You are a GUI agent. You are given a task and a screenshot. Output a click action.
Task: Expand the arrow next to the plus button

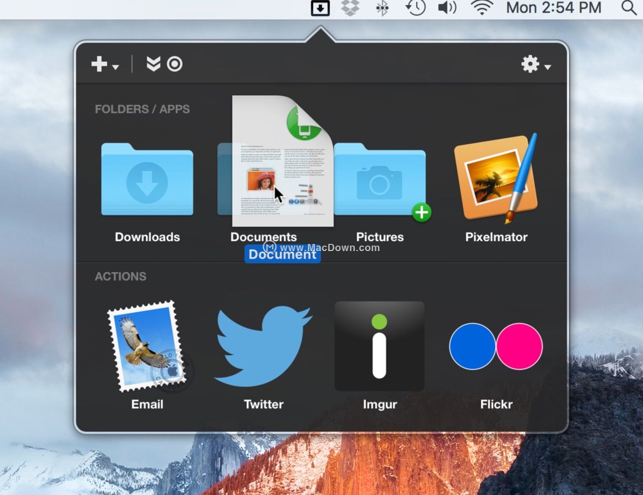[115, 67]
